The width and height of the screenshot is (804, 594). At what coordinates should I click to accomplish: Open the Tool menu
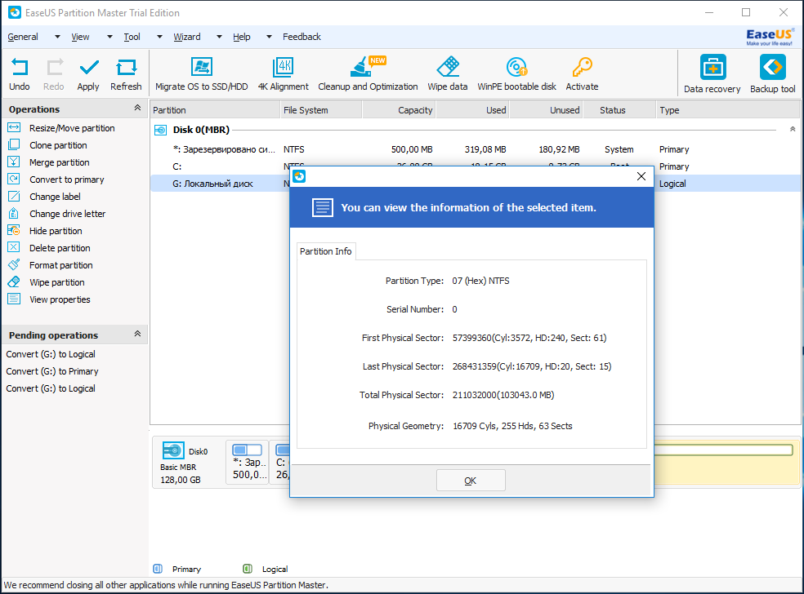132,37
